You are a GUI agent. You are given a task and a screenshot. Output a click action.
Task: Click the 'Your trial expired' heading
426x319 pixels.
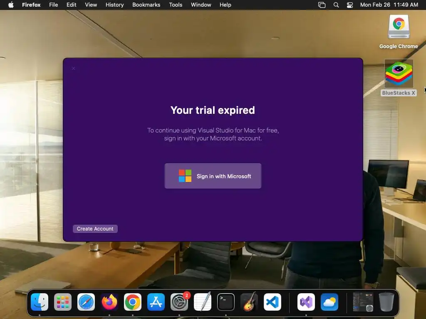213,110
